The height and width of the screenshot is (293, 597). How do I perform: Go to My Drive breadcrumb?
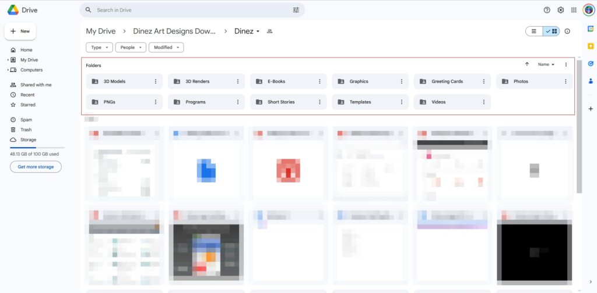(x=100, y=31)
